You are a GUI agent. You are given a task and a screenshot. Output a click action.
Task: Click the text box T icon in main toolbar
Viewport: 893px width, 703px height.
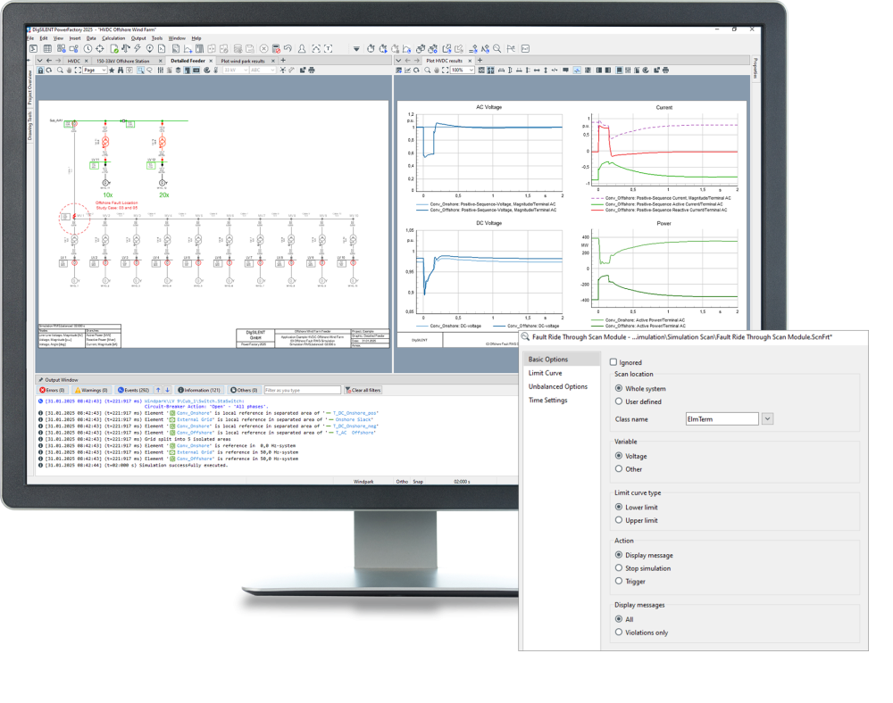coord(328,49)
